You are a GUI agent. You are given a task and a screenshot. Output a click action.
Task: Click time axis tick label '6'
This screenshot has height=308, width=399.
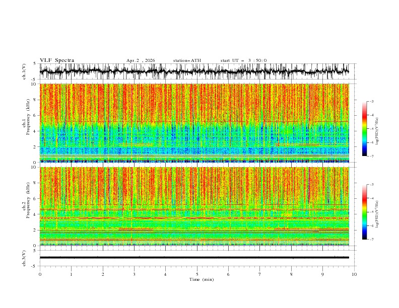click(x=229, y=274)
